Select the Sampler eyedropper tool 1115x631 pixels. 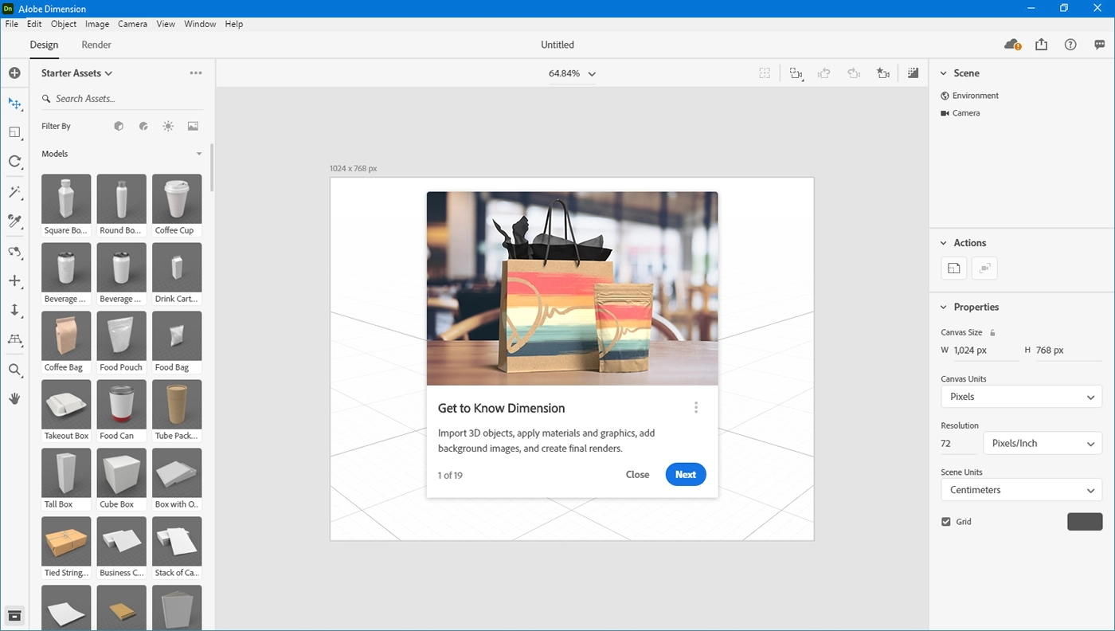click(x=14, y=221)
